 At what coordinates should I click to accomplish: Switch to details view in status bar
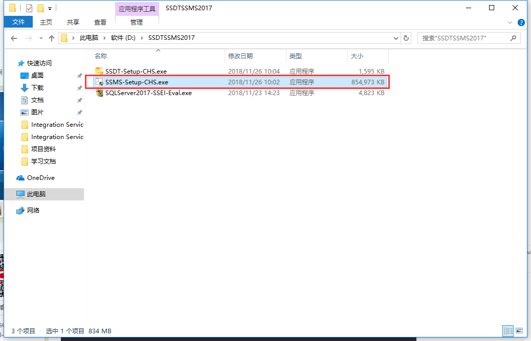tap(508, 331)
